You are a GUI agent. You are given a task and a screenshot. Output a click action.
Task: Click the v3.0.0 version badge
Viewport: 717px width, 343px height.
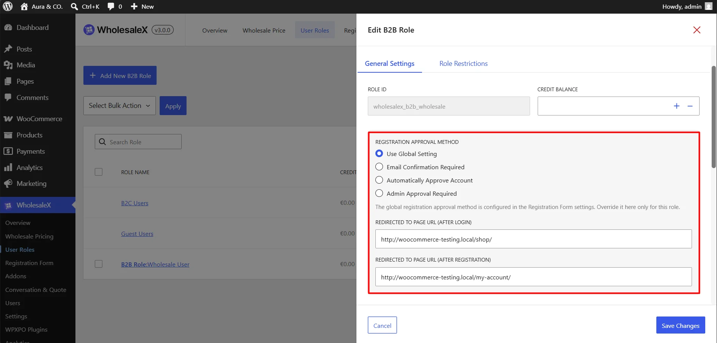pyautogui.click(x=163, y=30)
